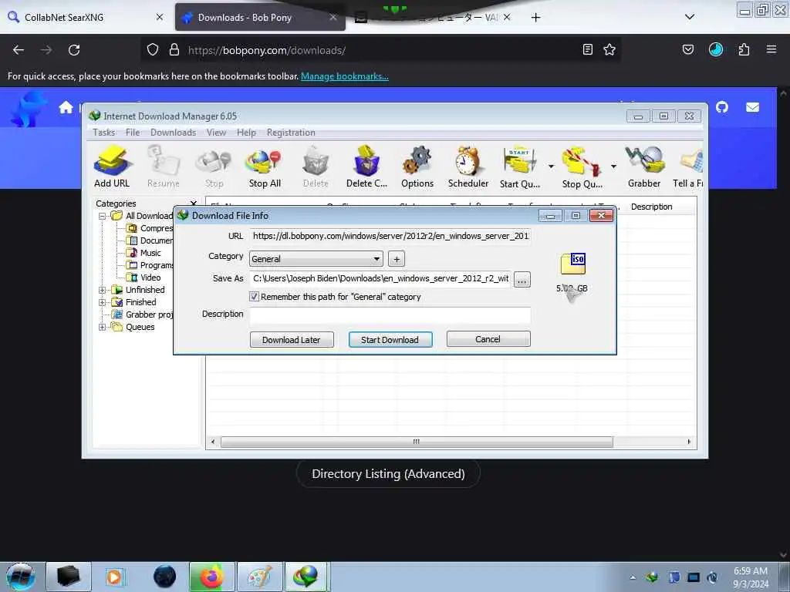The image size is (790, 592).
Task: Open the Category General dropdown
Action: tap(316, 259)
